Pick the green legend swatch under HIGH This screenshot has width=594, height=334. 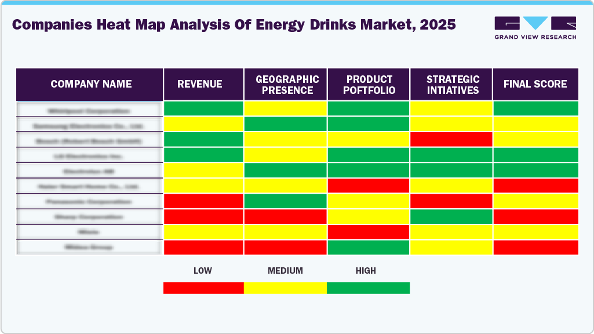(368, 288)
